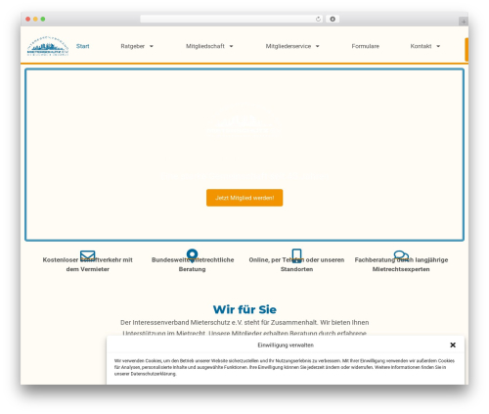Image resolution: width=489 pixels, height=414 pixels.
Task: Click the Jetzt Mitglied werden! button
Action: click(x=244, y=198)
